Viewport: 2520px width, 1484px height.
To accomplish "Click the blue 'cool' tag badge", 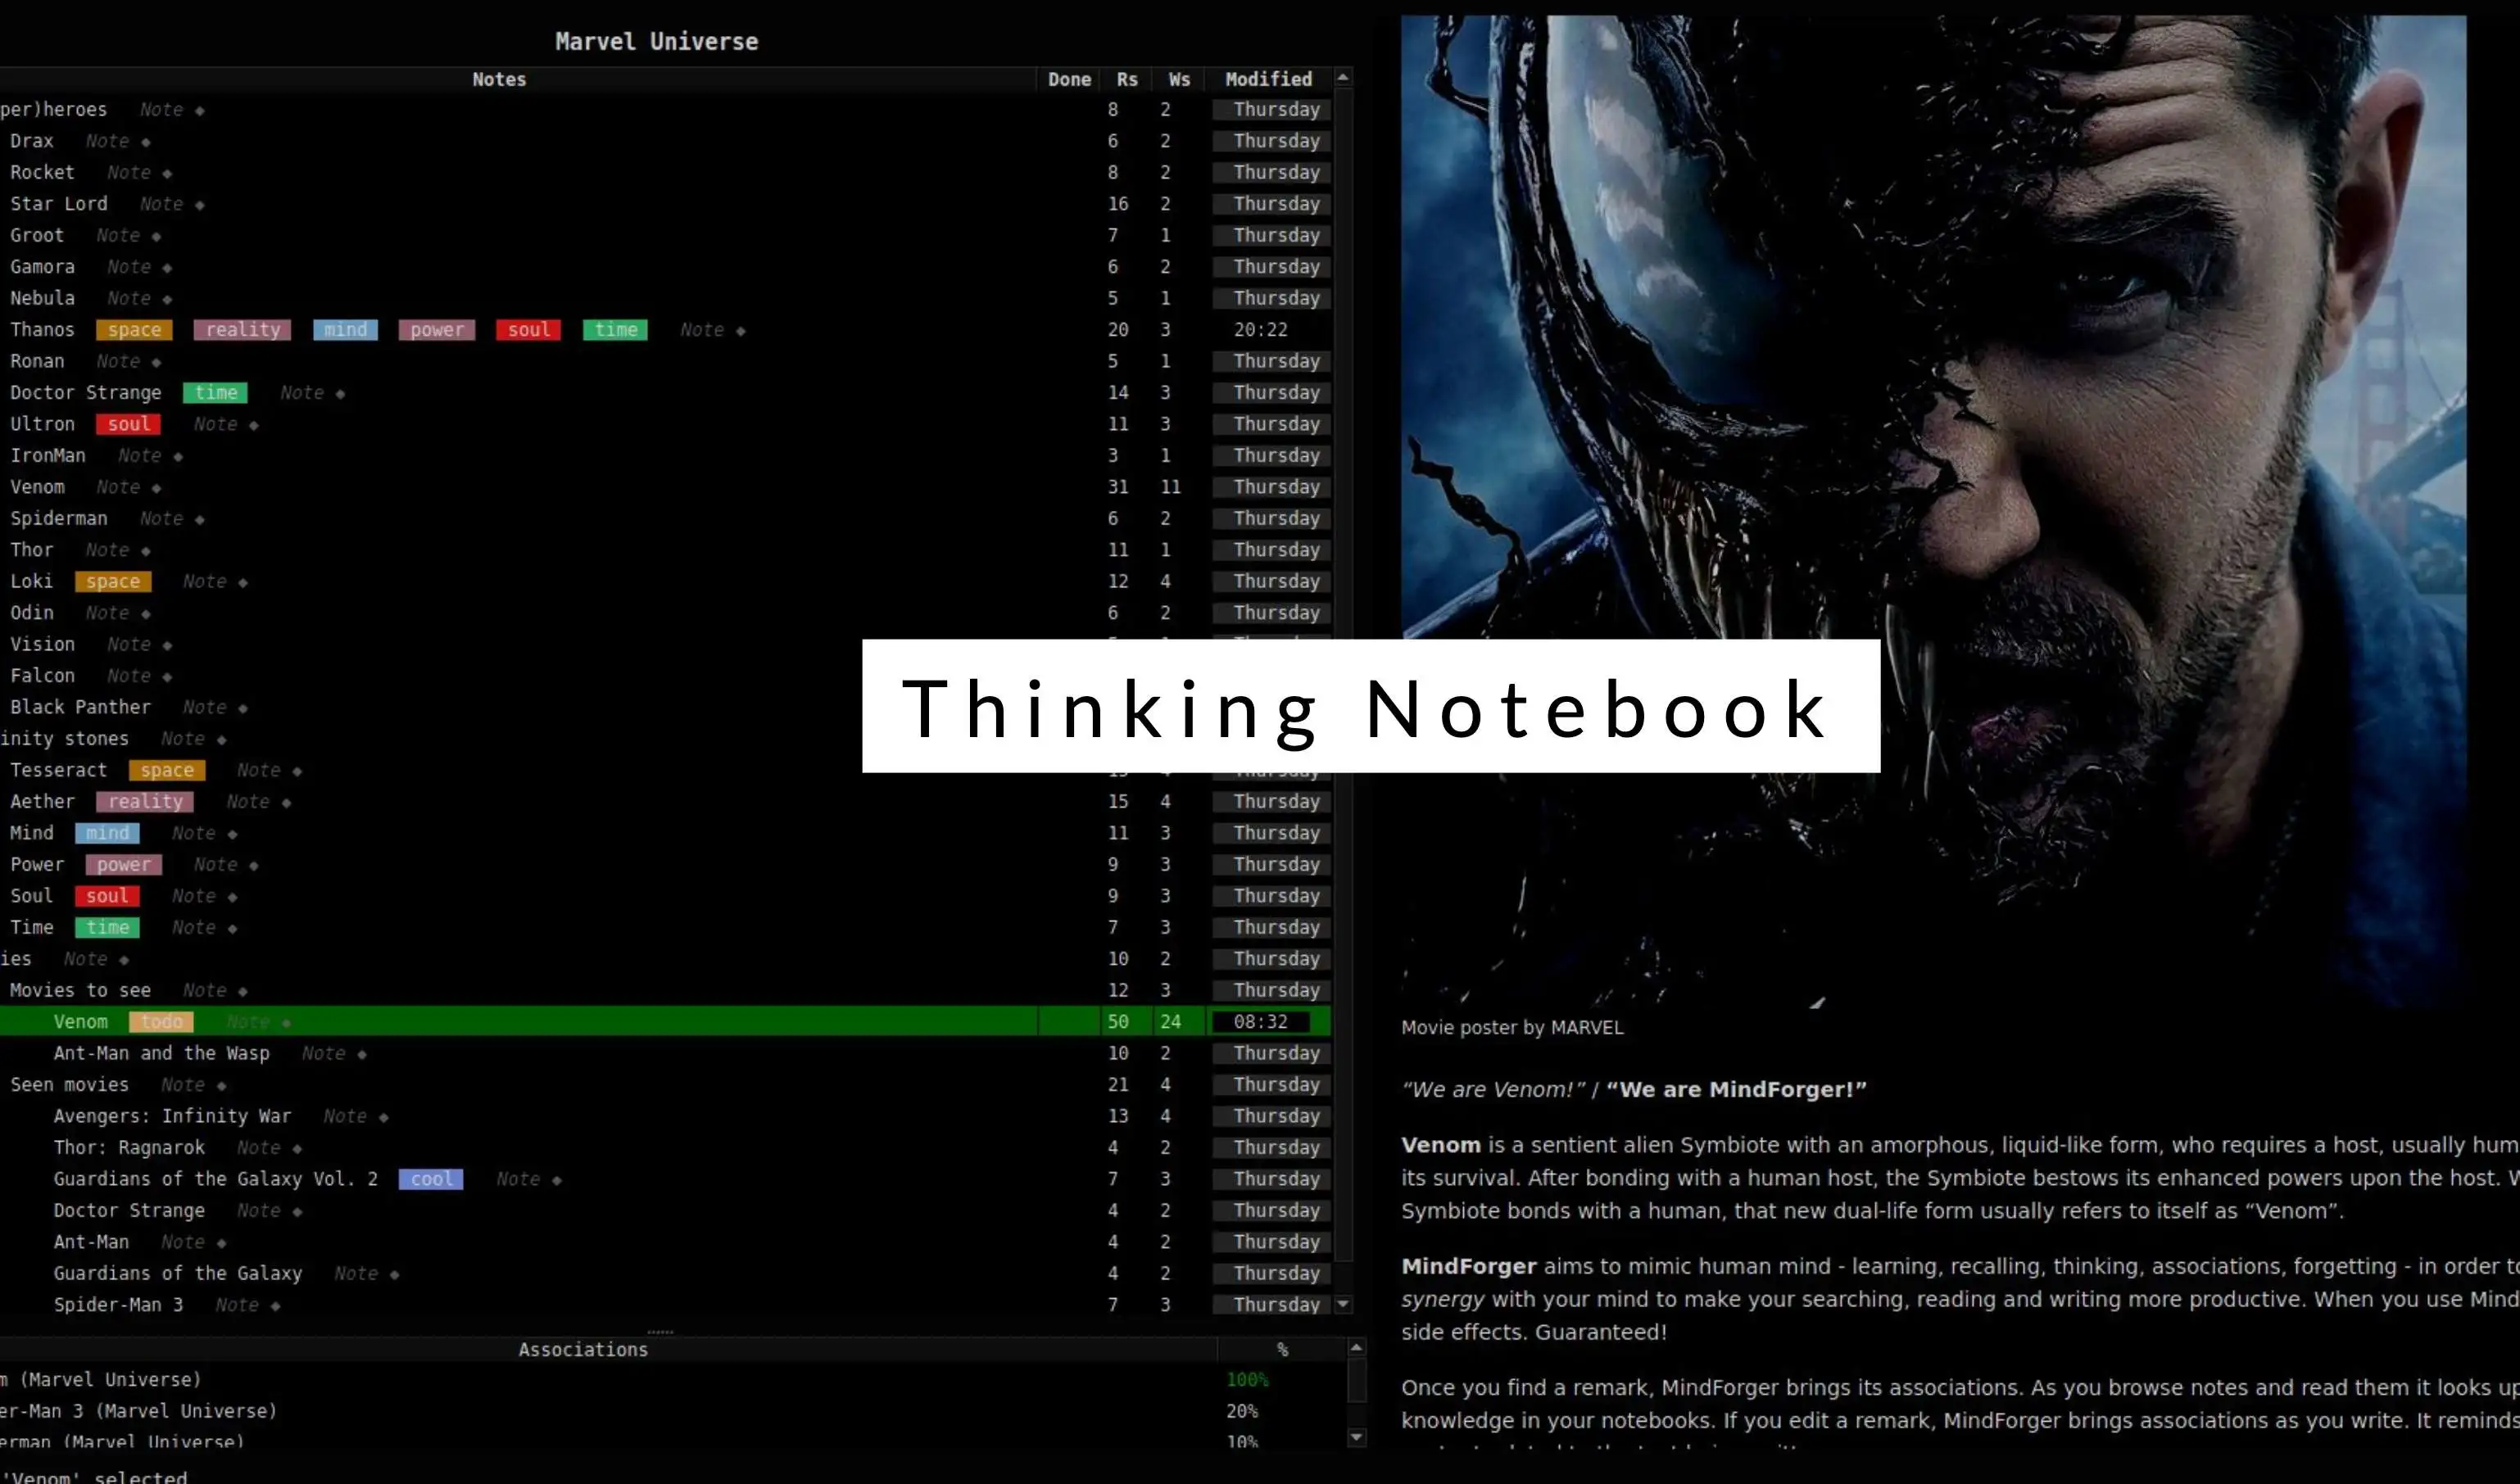I will pos(430,1179).
